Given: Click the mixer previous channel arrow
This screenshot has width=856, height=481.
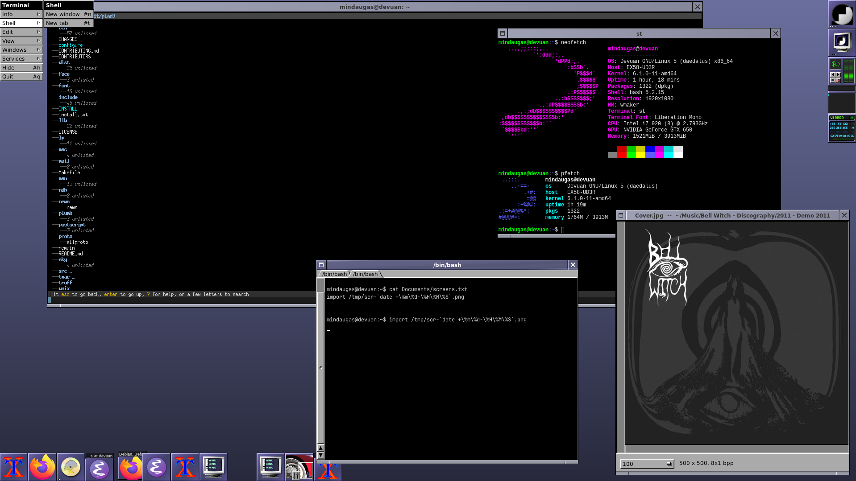Looking at the screenshot, I should click(x=833, y=74).
